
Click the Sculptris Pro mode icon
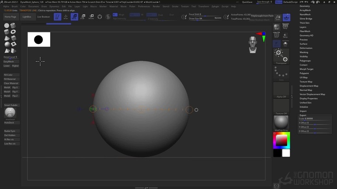pos(108,17)
